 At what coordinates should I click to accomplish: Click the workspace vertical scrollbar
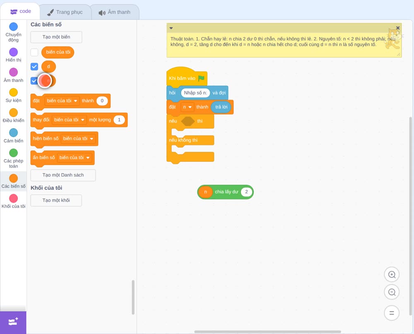coord(410,216)
